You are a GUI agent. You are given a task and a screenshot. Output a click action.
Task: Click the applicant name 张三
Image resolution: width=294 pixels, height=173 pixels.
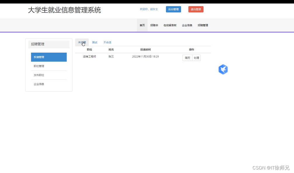(111, 56)
